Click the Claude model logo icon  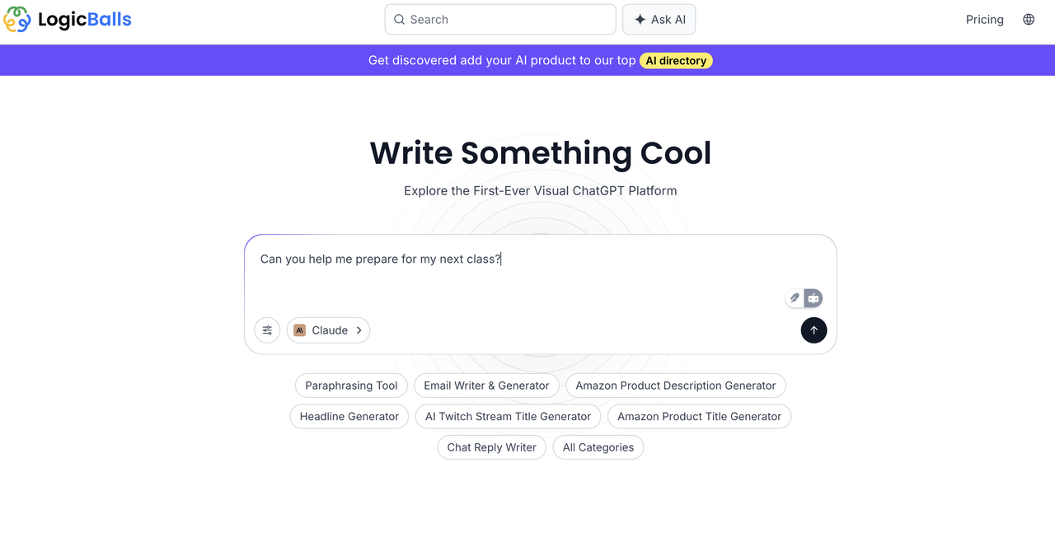click(x=300, y=330)
